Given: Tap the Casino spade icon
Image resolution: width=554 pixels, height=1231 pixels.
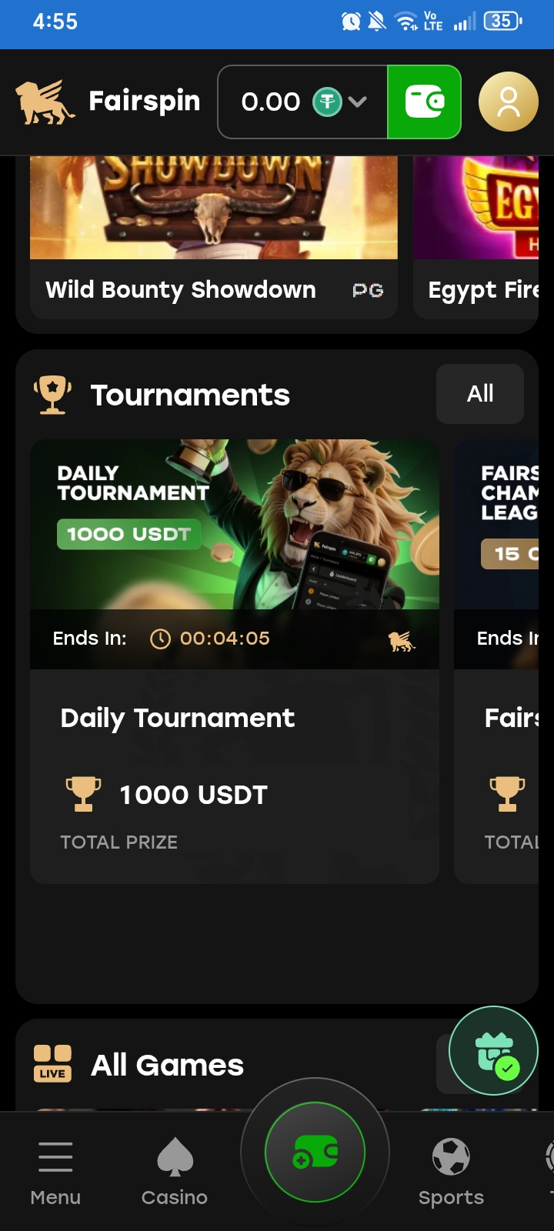Looking at the screenshot, I should click(x=175, y=1157).
